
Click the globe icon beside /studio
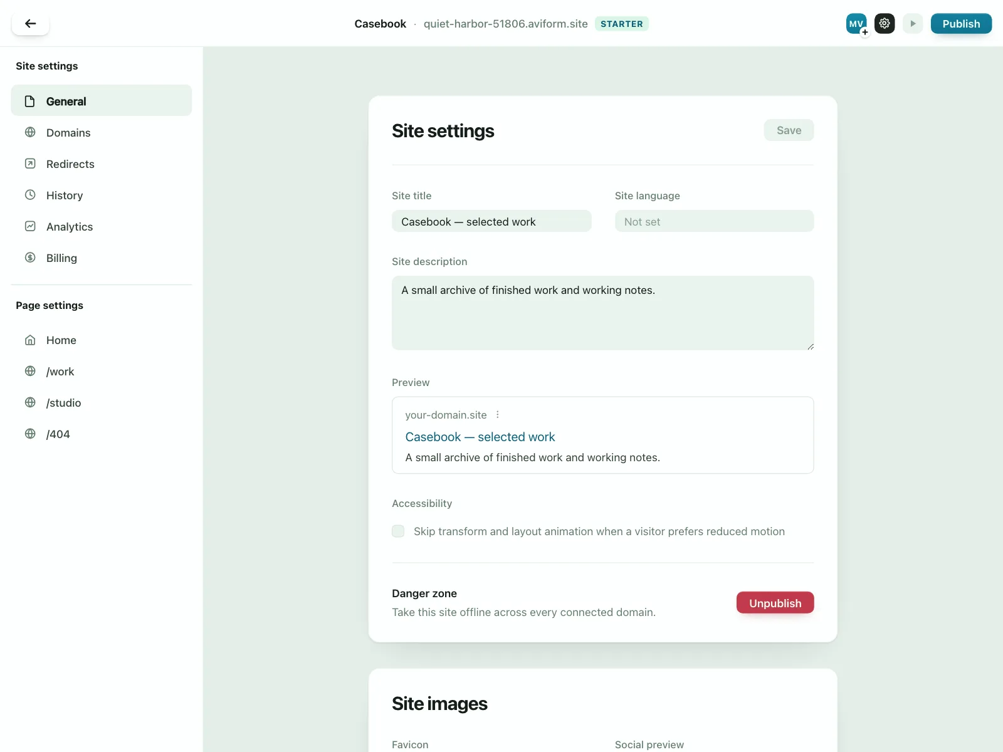point(30,402)
